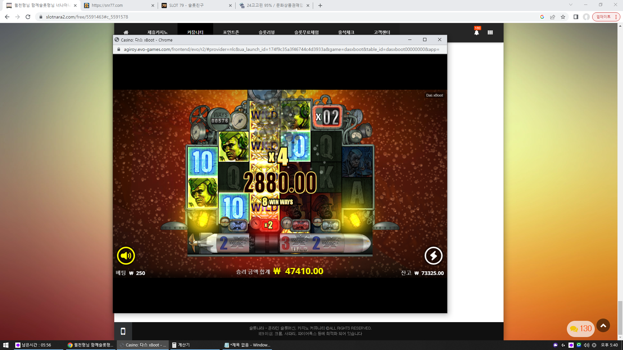Open the 고객센터 menu
The width and height of the screenshot is (623, 350).
pyautogui.click(x=382, y=32)
